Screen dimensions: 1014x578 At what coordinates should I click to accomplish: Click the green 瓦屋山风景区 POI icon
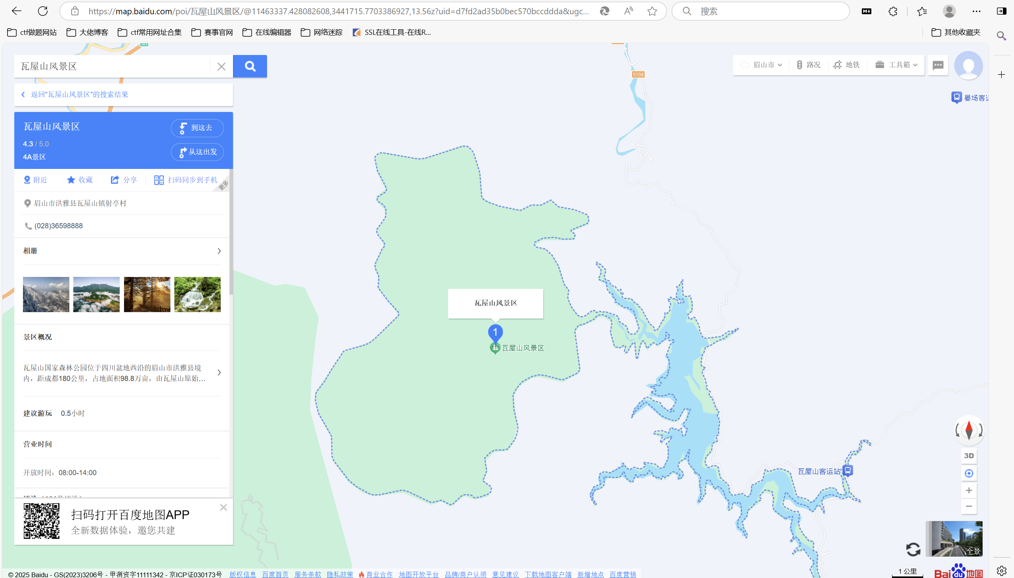[495, 348]
